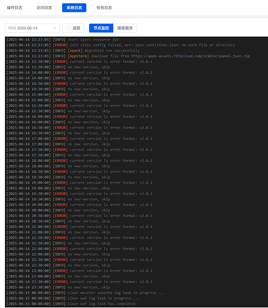Select the 节点监控 log source button
This screenshot has height=308, width=268.
tap(101, 28)
